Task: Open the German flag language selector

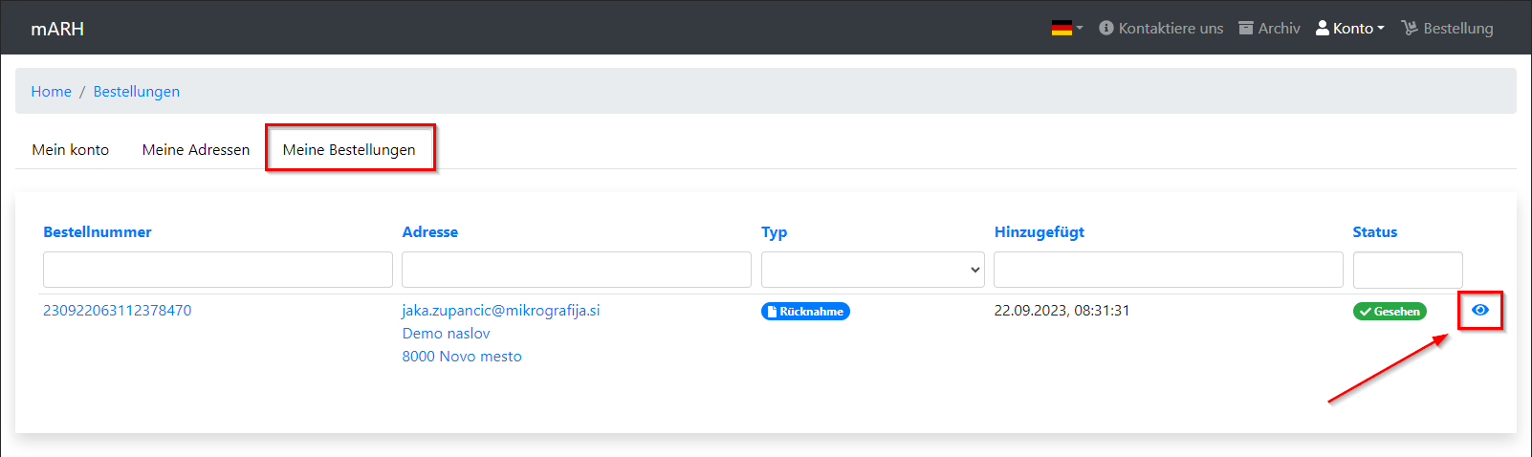Action: [1066, 29]
